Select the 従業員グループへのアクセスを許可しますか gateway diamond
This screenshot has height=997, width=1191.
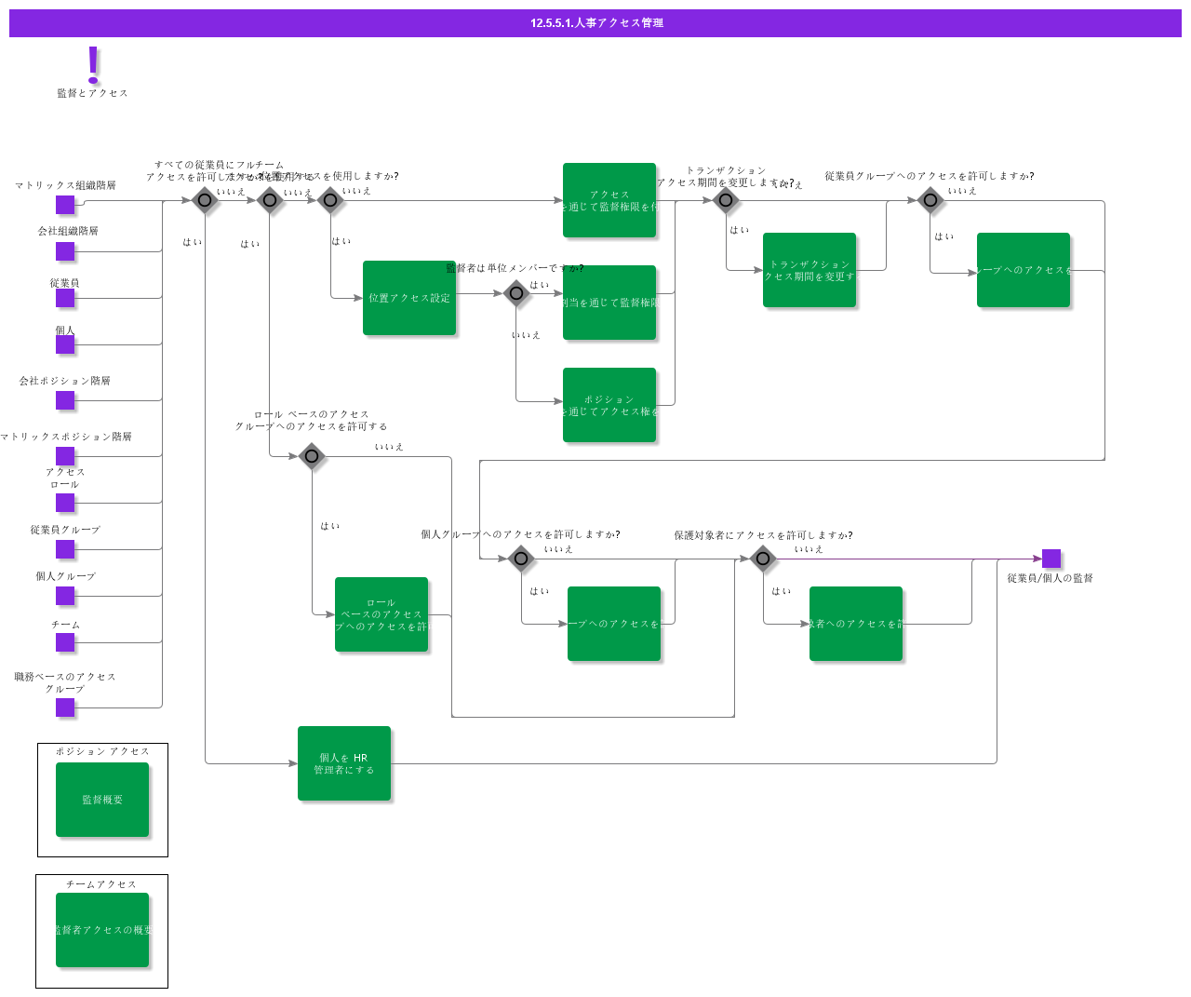[930, 200]
